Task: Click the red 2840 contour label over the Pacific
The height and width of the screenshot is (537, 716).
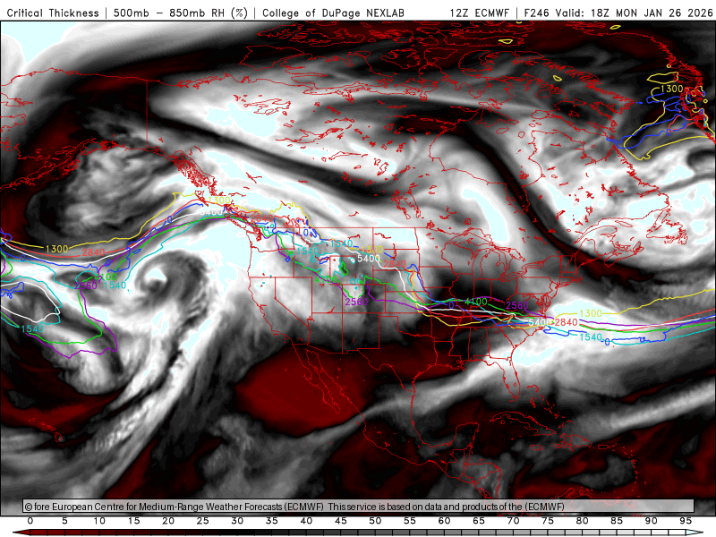Action: [x=94, y=252]
